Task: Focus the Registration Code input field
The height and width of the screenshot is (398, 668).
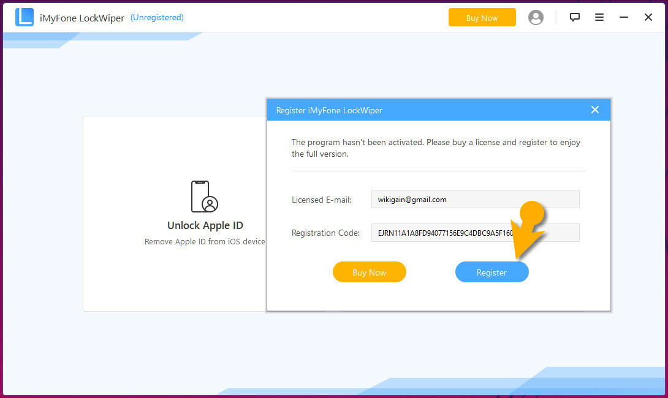Action: [475, 233]
